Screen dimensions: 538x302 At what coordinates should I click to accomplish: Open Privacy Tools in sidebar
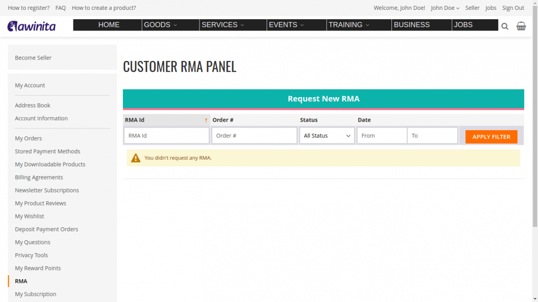[x=31, y=255]
